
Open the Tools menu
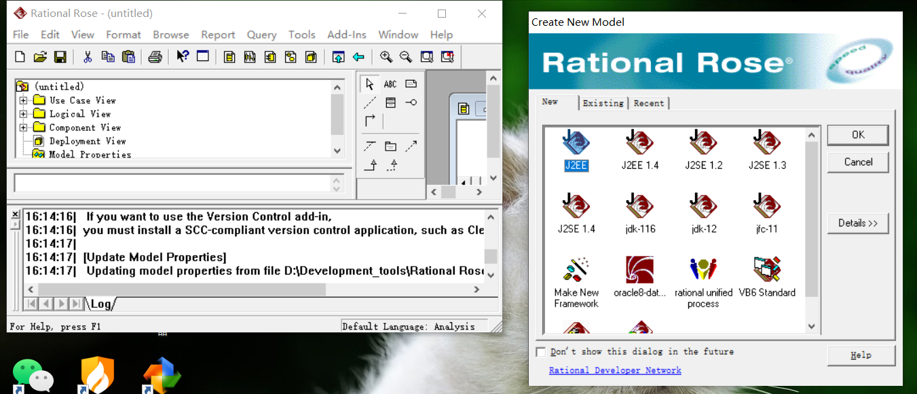tap(301, 35)
